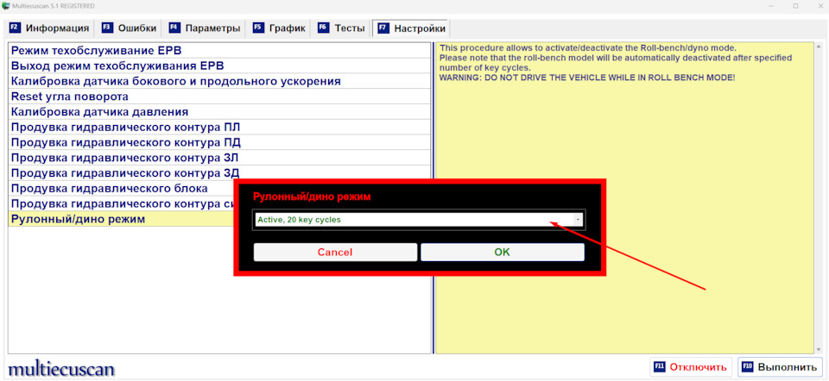
Task: Switch to the Информация tab
Action: (x=49, y=28)
